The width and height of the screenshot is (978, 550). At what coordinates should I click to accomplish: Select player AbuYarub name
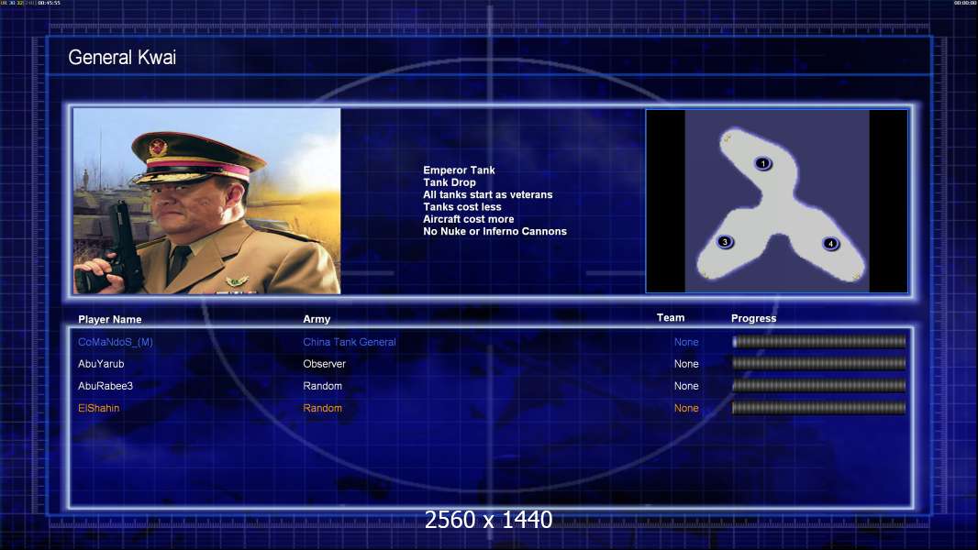click(101, 364)
